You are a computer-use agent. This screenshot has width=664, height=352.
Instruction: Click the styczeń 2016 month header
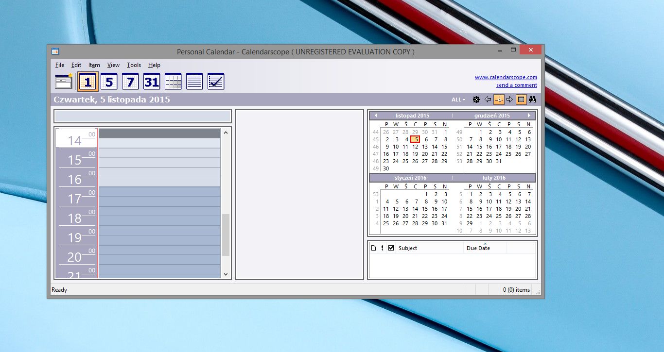[x=411, y=178]
